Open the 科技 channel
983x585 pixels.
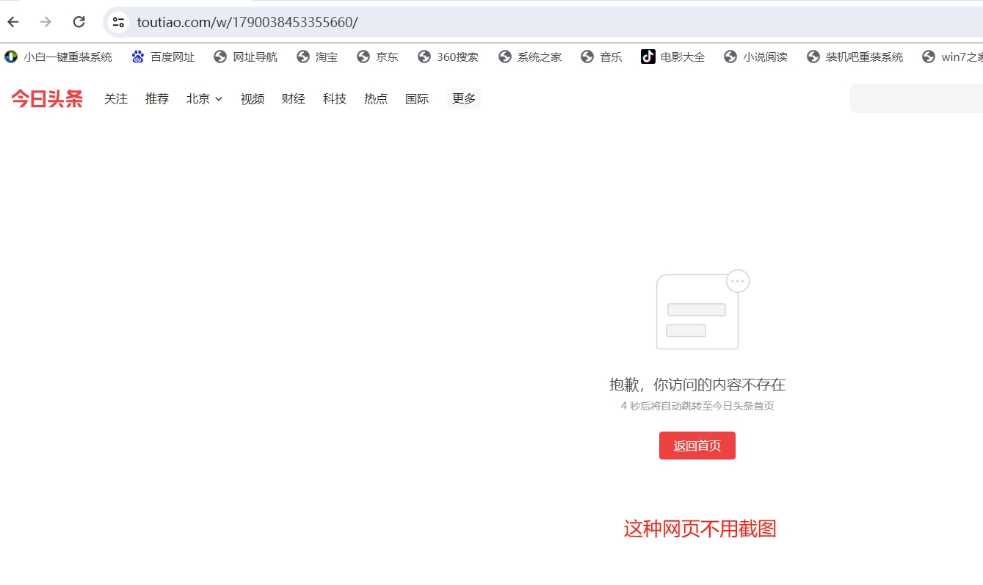335,98
